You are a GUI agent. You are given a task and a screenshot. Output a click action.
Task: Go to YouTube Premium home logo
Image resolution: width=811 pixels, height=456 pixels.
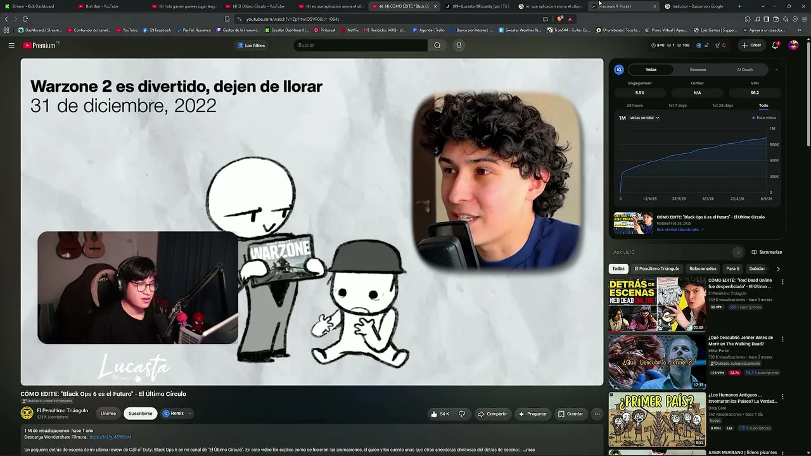coord(39,46)
